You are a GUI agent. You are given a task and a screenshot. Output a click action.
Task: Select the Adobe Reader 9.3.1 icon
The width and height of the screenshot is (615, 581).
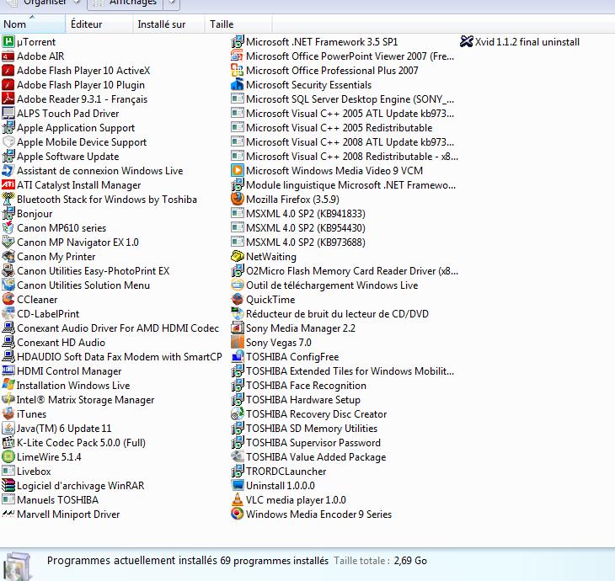point(8,99)
